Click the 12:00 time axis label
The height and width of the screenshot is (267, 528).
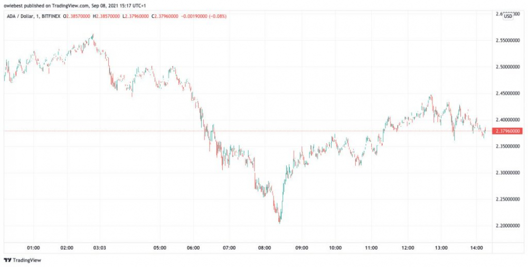pyautogui.click(x=408, y=248)
